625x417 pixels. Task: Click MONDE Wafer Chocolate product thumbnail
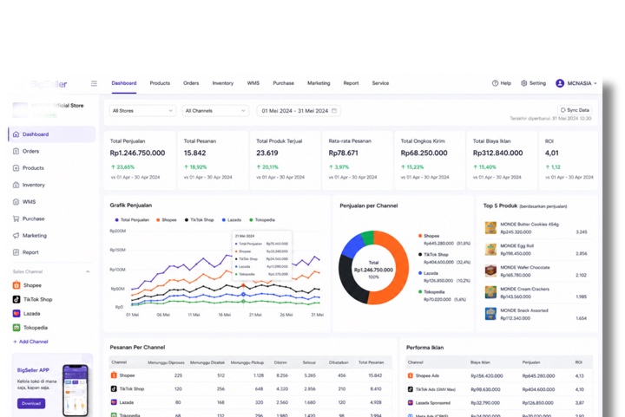click(490, 271)
